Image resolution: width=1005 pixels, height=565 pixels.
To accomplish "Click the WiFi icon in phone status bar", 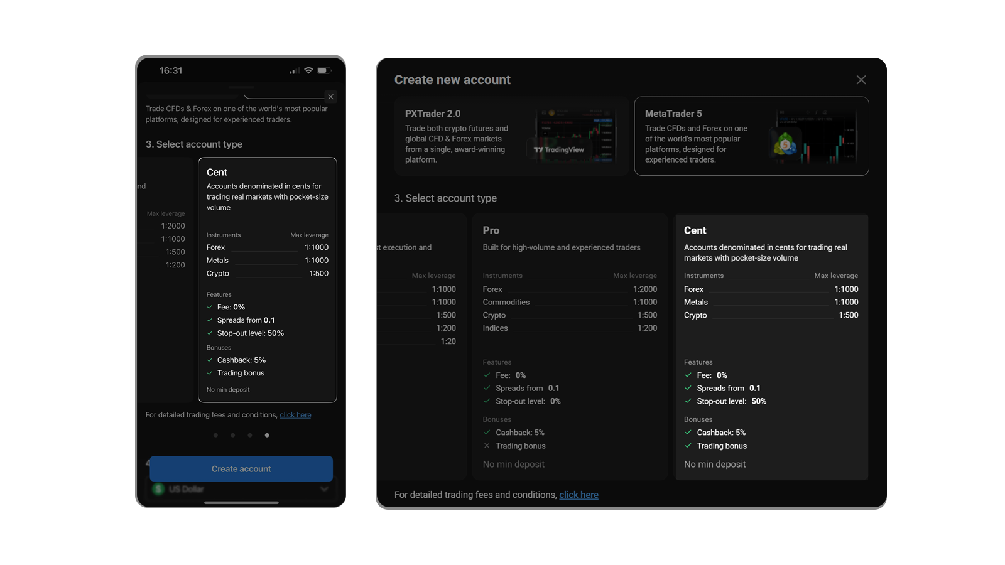I will [x=308, y=70].
